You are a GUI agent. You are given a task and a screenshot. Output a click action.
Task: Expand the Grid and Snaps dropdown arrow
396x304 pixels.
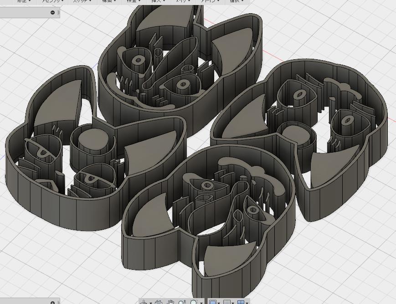click(233, 303)
